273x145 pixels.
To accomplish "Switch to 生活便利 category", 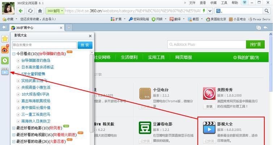I will tap(129, 57).
